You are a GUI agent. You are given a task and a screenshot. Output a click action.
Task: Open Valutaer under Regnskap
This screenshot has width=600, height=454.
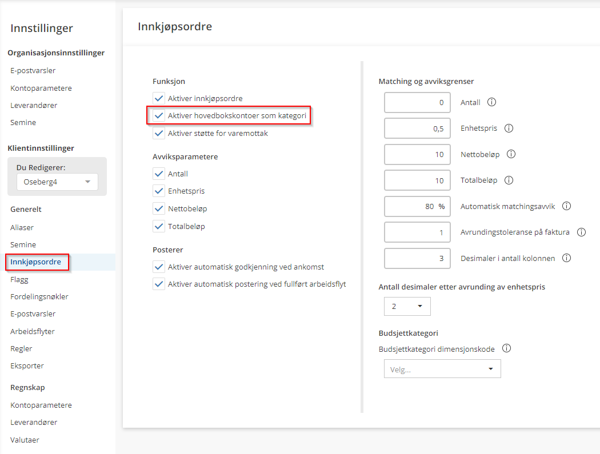click(x=25, y=440)
